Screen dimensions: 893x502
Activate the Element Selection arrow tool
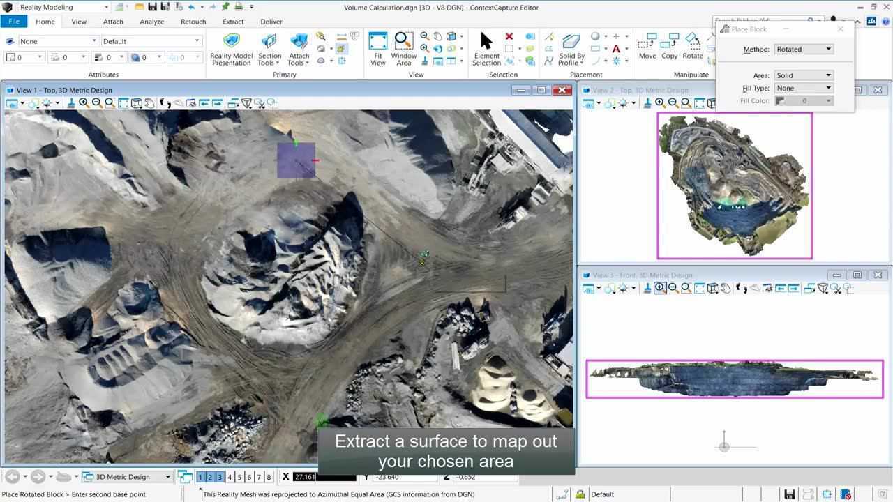[x=486, y=49]
